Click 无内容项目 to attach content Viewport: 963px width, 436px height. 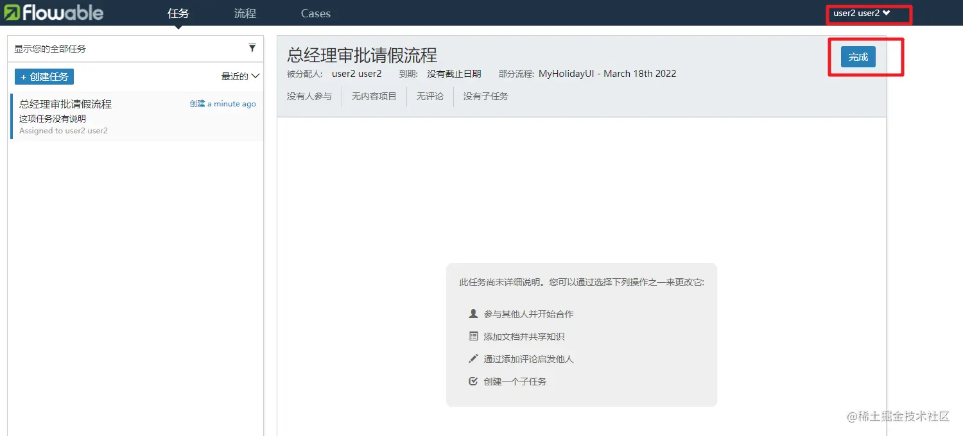point(374,96)
